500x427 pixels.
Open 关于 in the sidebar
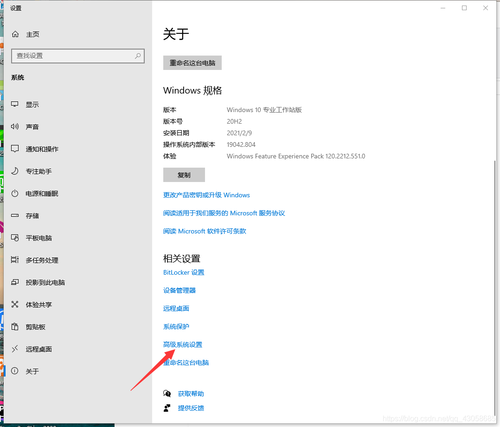point(32,371)
